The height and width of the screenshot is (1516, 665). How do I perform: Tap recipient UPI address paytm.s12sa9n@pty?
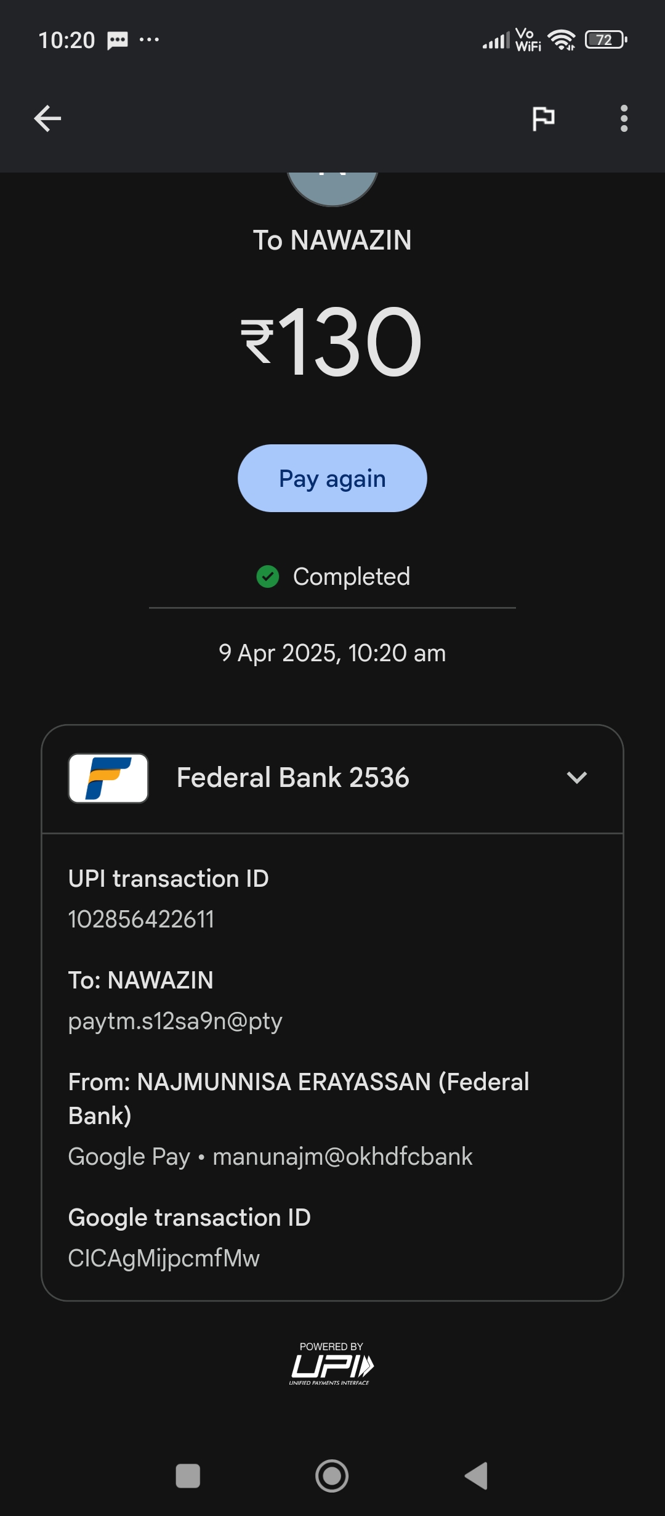[x=175, y=1021]
